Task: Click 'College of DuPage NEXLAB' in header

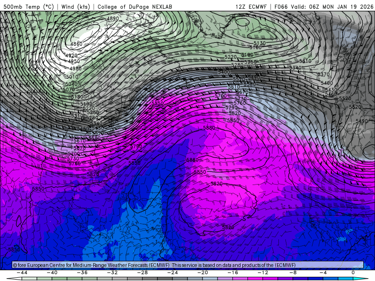Action: [x=135, y=7]
